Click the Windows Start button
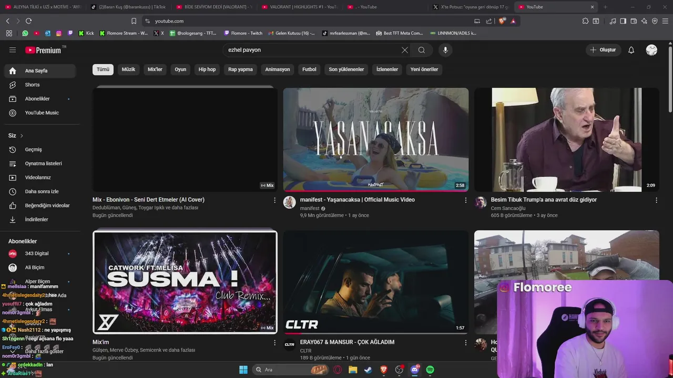This screenshot has width=673, height=378. click(x=243, y=370)
